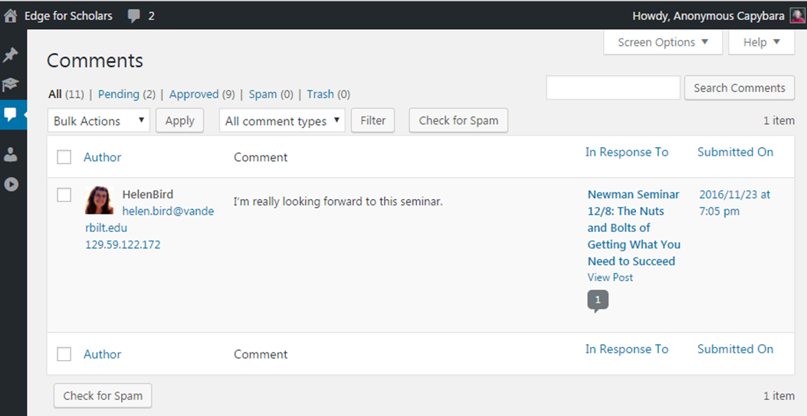Select HelenBird's comment checkbox

pos(64,195)
